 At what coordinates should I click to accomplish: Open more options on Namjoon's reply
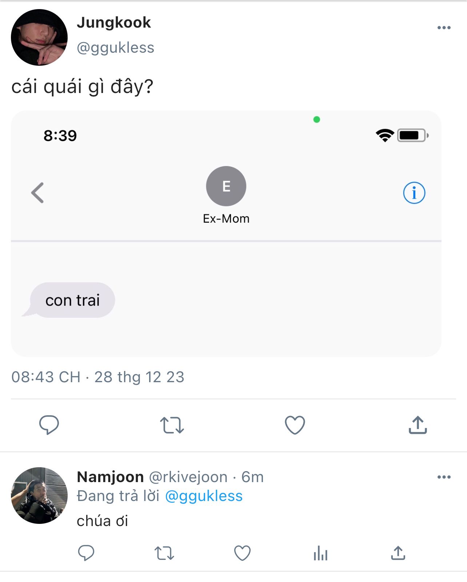point(444,477)
